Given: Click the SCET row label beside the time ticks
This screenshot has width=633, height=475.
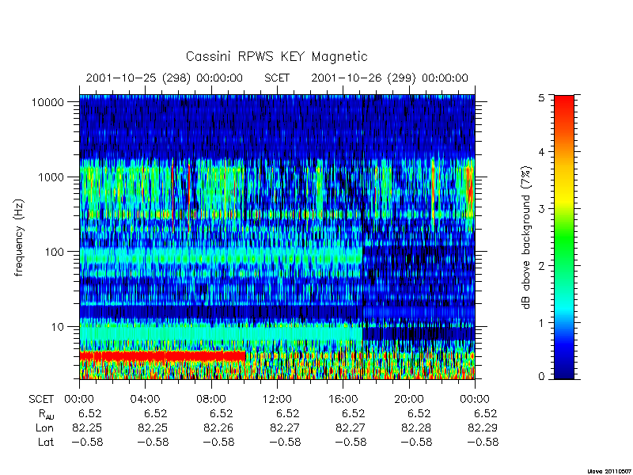Looking at the screenshot, I should pos(41,400).
